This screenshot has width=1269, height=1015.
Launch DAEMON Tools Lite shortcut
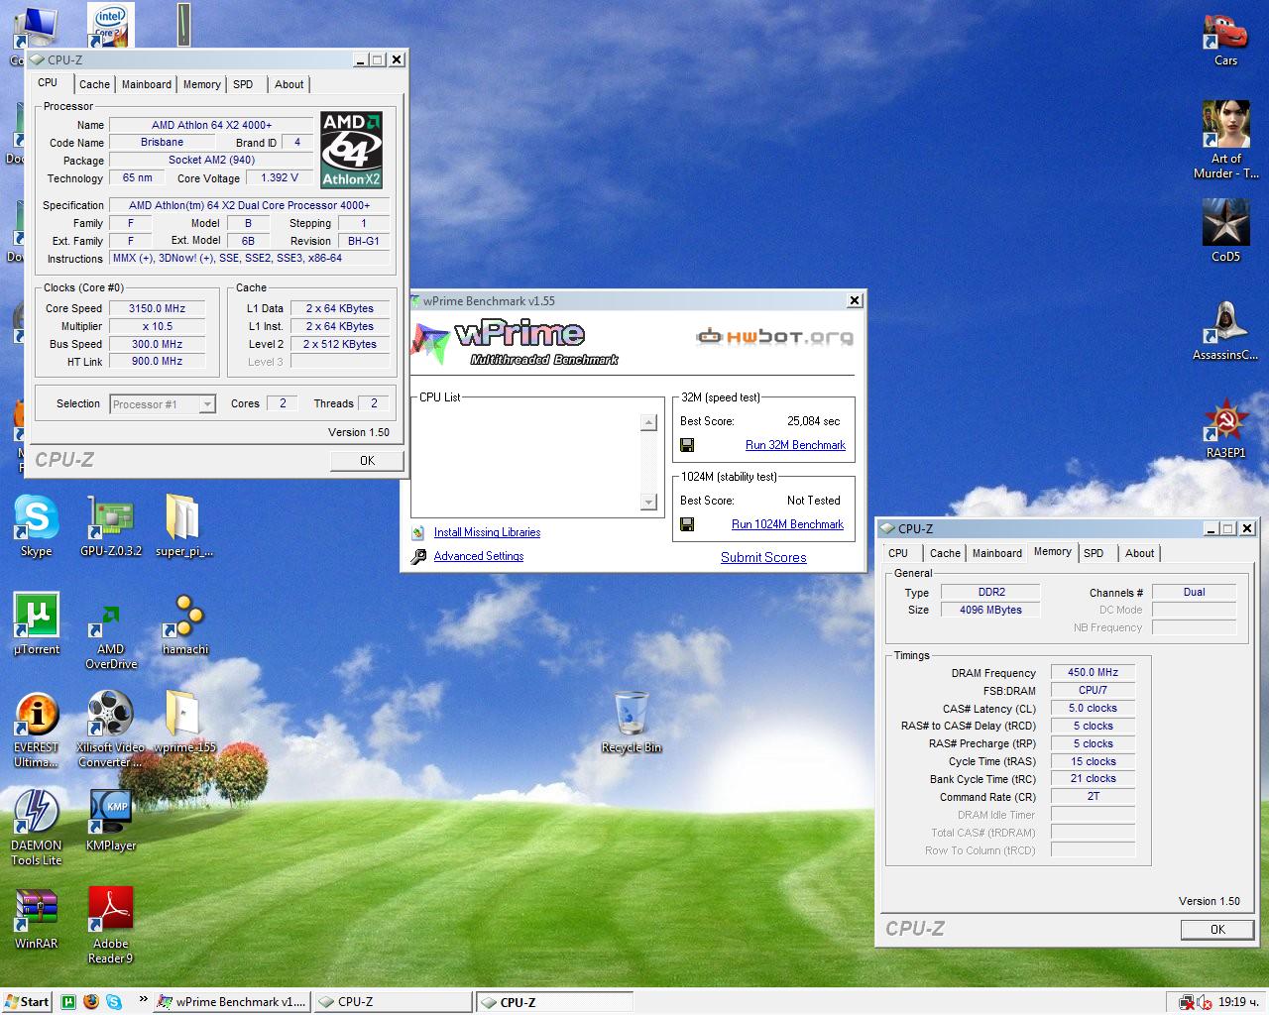click(x=37, y=827)
